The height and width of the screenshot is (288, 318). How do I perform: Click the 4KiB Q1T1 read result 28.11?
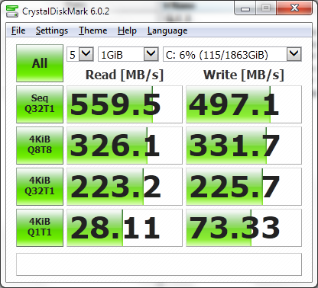(125, 228)
